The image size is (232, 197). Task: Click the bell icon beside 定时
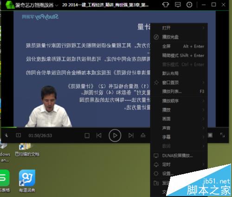[156, 164]
